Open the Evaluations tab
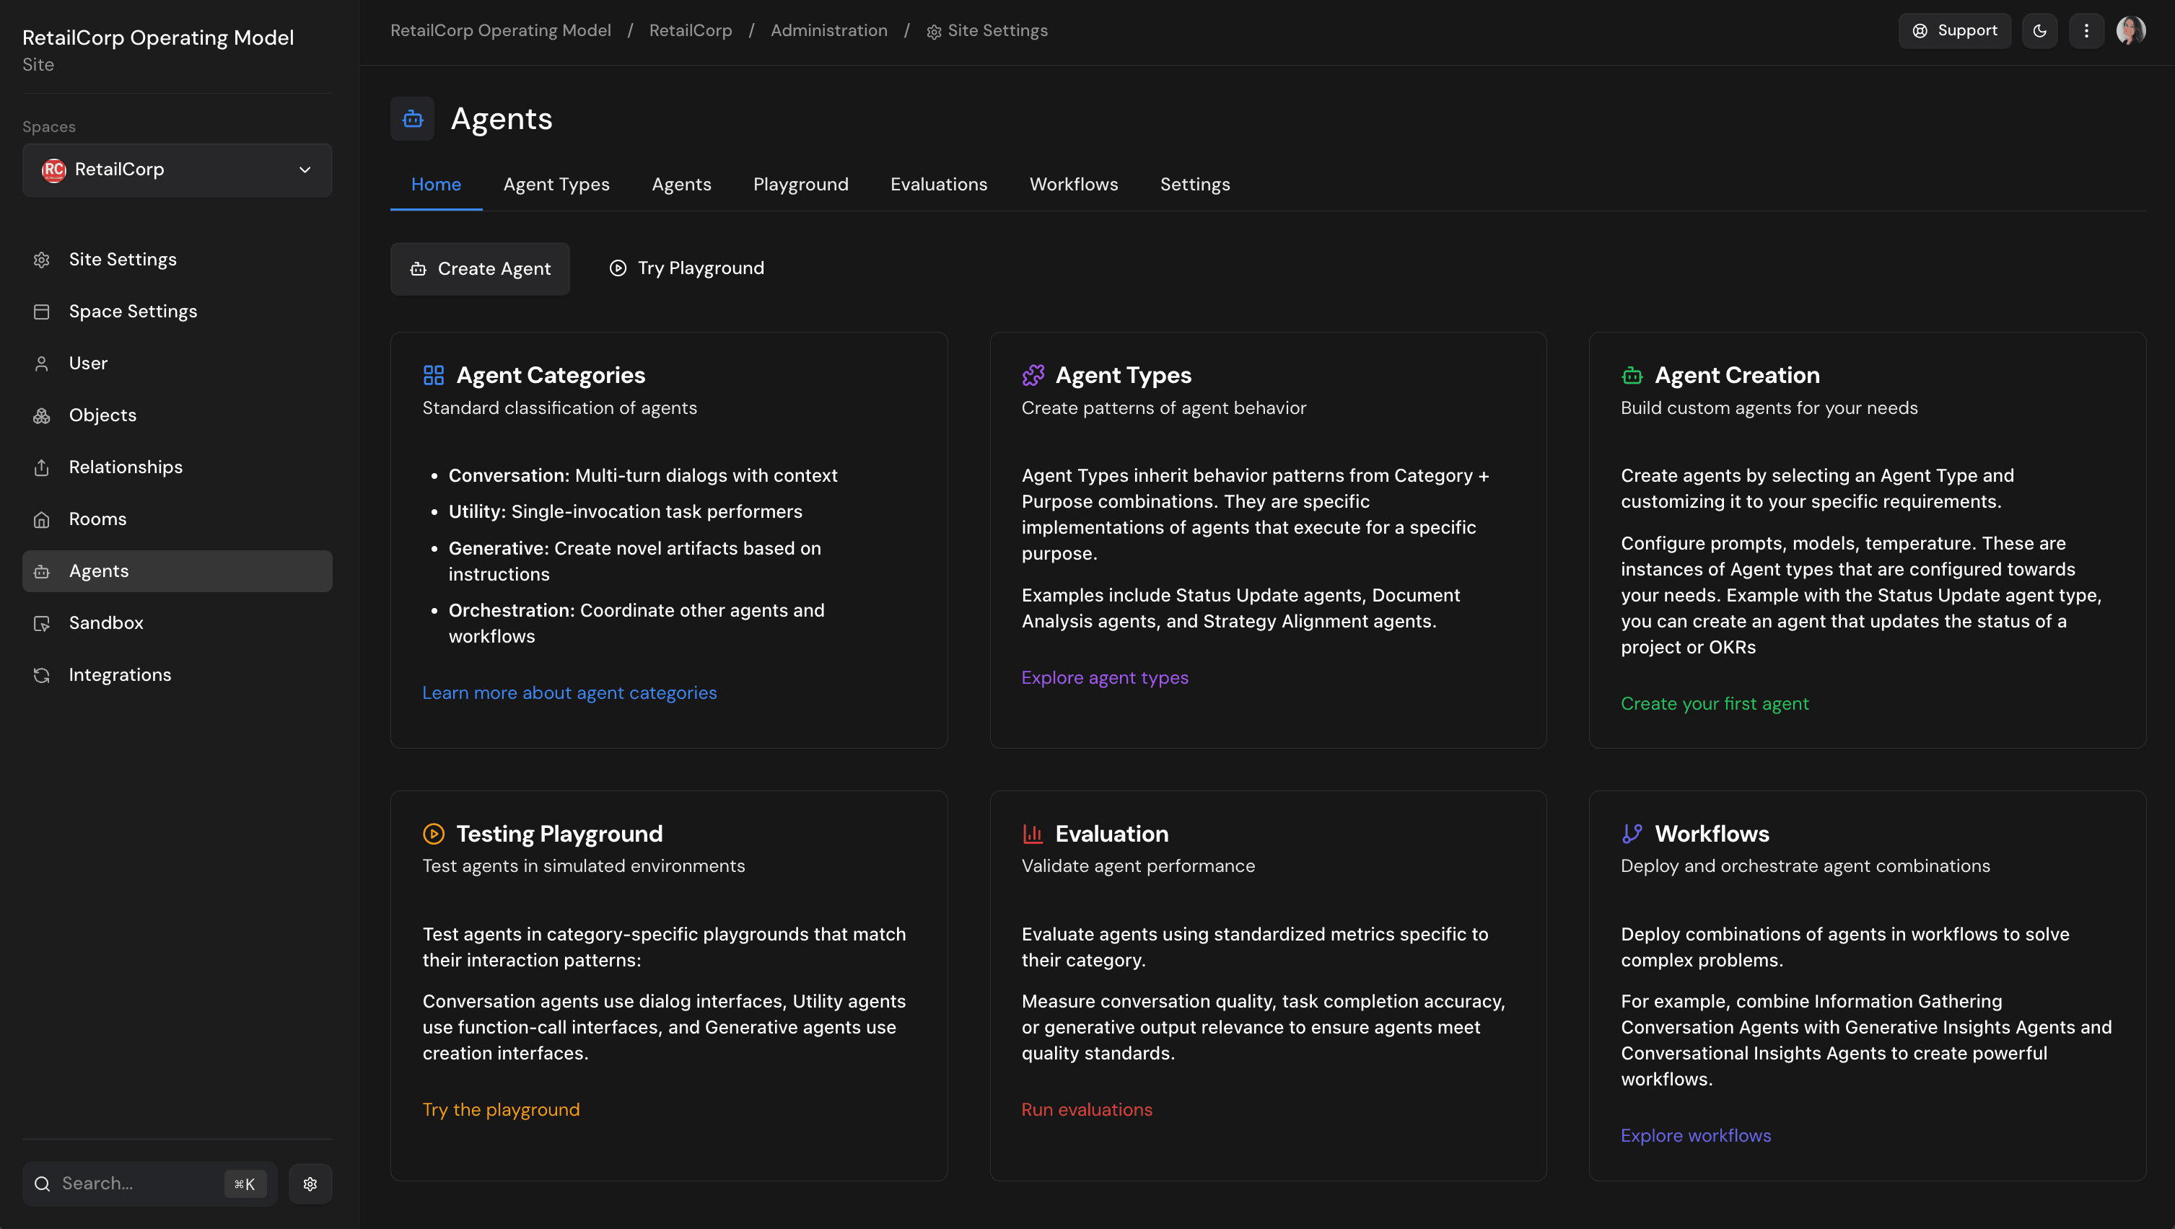The height and width of the screenshot is (1229, 2175). (x=938, y=184)
